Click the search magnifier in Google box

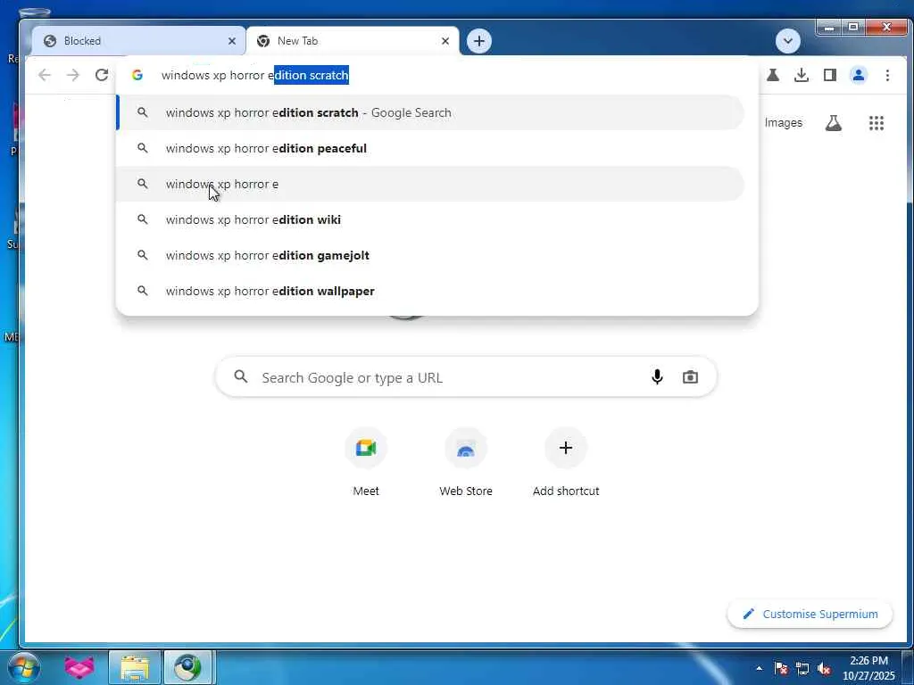tap(241, 377)
